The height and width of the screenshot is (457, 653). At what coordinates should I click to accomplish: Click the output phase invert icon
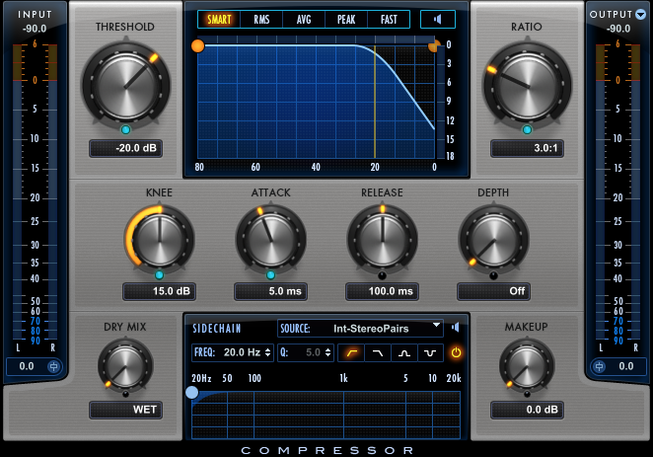(599, 366)
